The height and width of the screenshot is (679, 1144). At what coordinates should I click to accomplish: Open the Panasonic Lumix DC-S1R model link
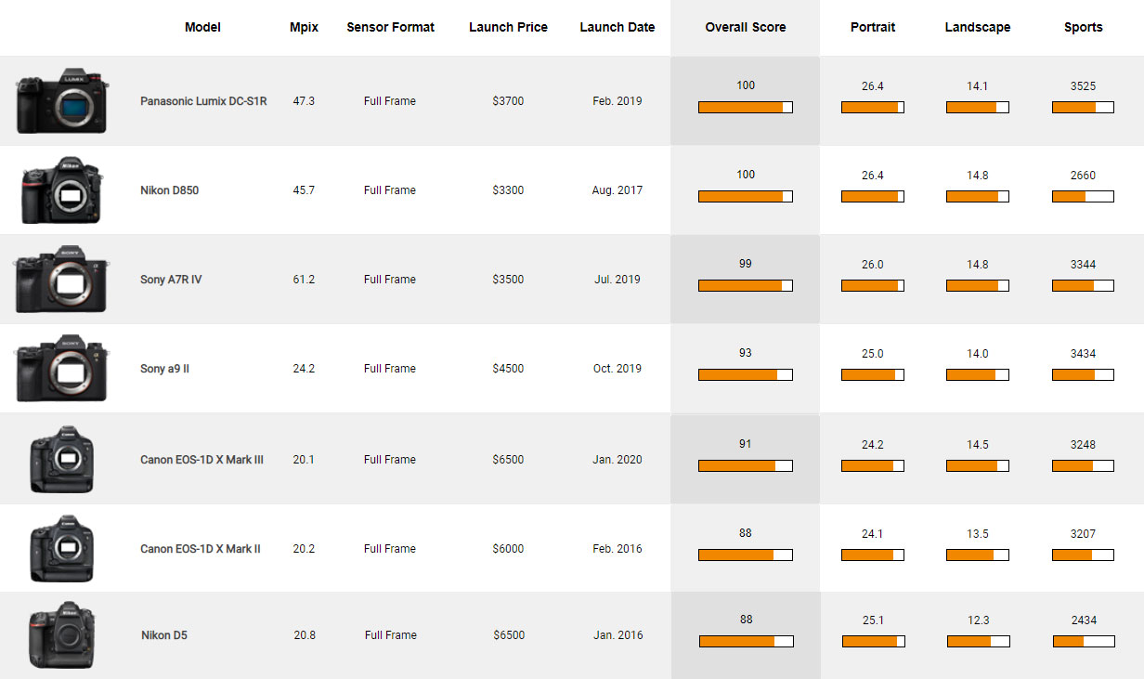(203, 101)
